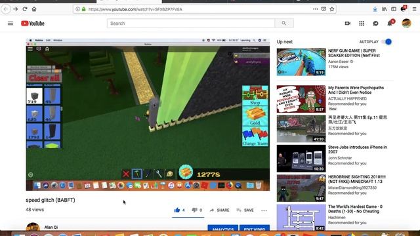The width and height of the screenshot is (420, 236).
Task: Open the John Schroter channel link
Action: 340,158
